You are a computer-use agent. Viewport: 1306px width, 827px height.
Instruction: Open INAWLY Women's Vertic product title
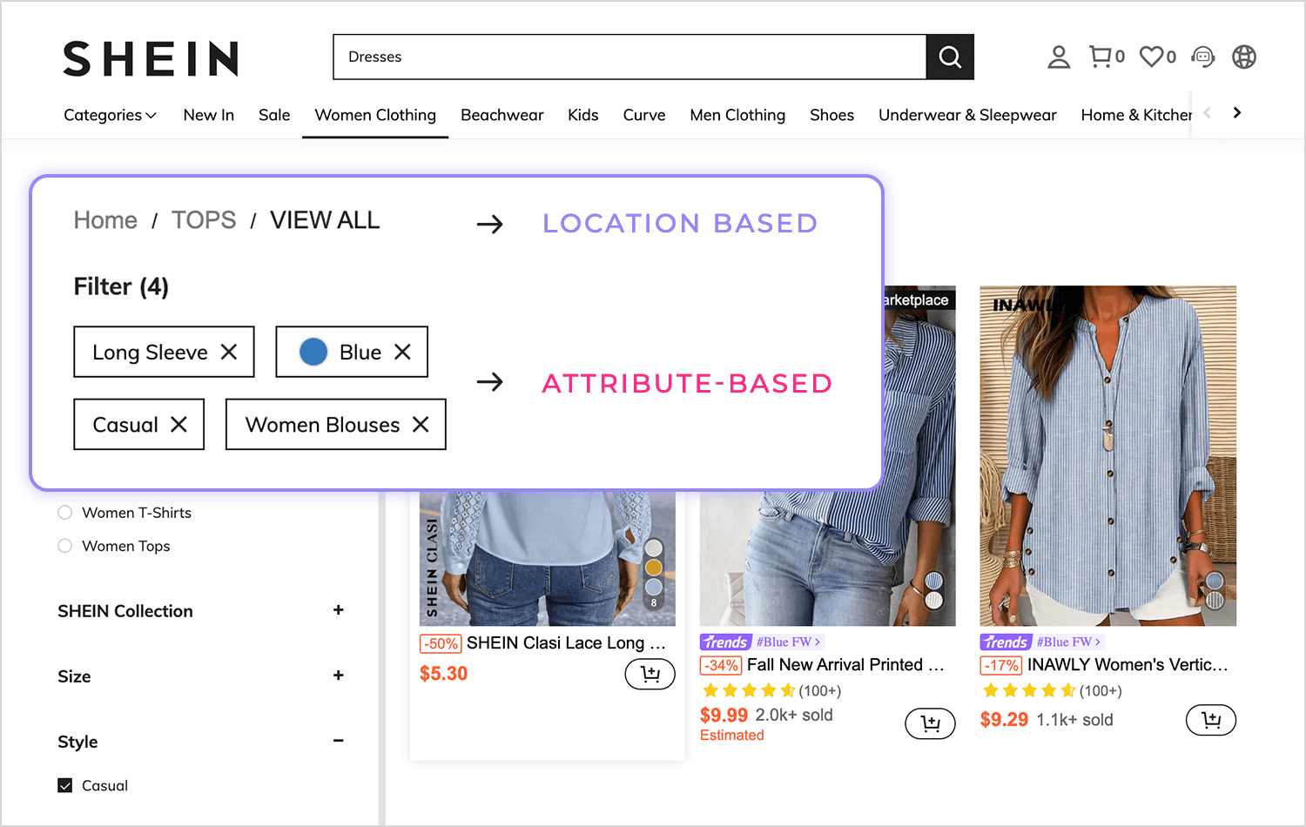pos(1128,664)
